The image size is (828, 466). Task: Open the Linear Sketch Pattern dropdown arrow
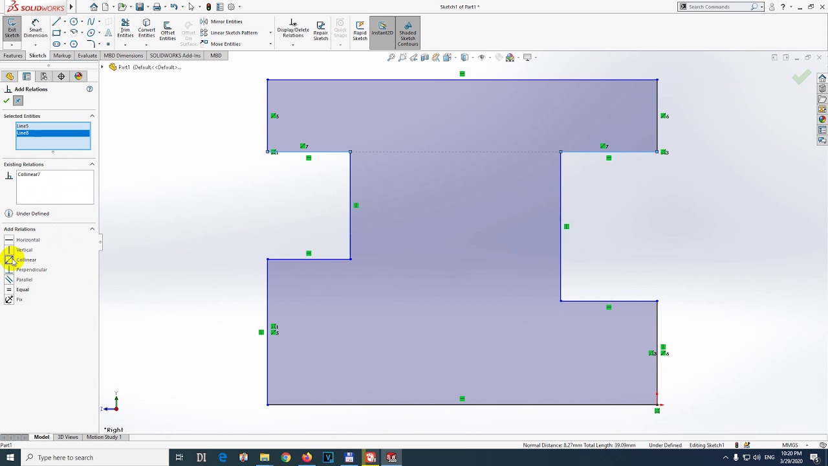[270, 32]
